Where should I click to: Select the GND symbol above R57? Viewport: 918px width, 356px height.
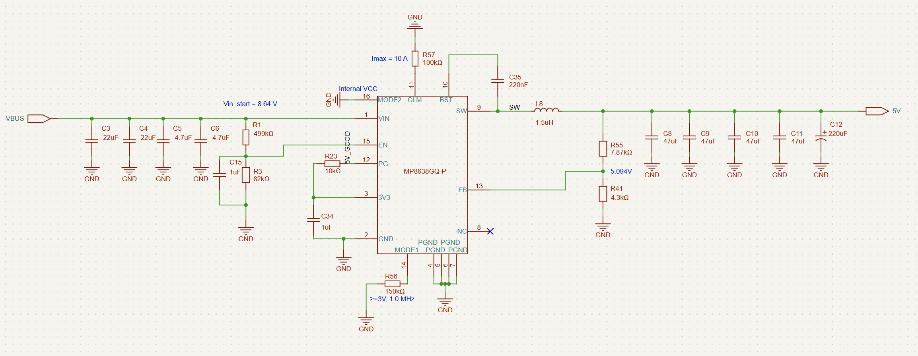[x=415, y=25]
